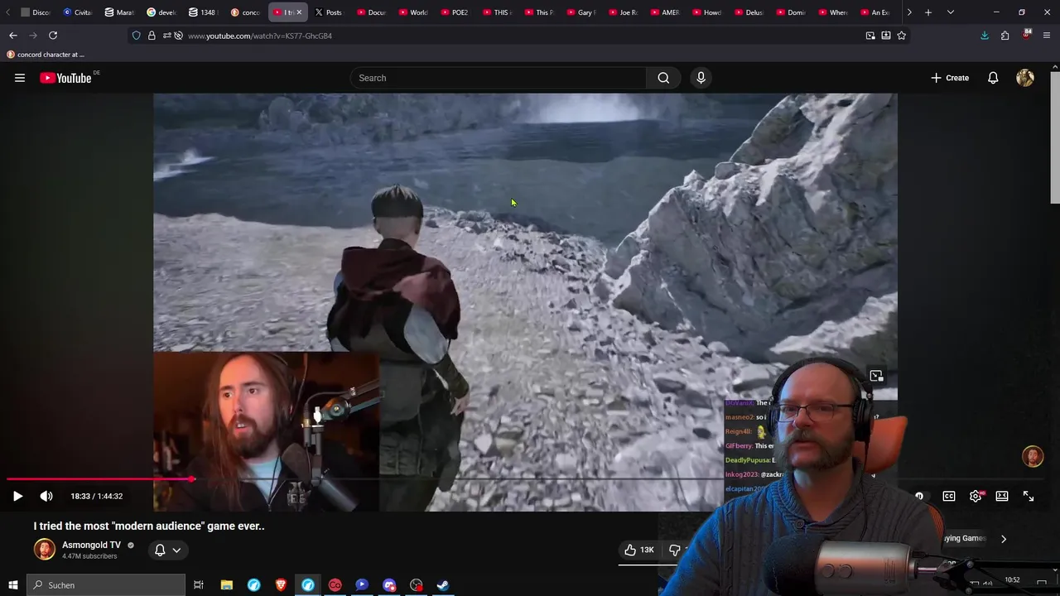The width and height of the screenshot is (1060, 596).
Task: Launch Brave browser from the taskbar
Action: (x=281, y=585)
